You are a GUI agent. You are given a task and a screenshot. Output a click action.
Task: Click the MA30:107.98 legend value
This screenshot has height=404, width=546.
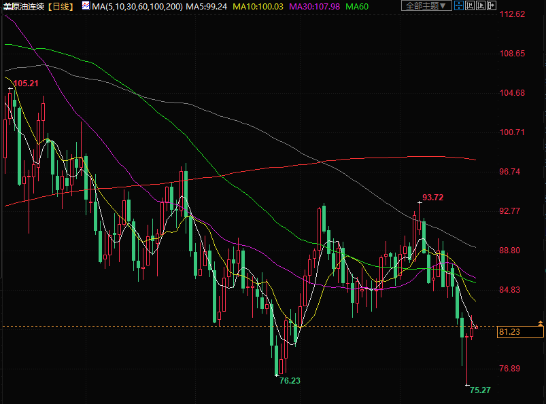tap(314, 6)
